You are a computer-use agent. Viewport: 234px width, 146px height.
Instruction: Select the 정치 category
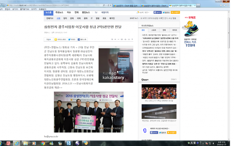tap(65, 18)
